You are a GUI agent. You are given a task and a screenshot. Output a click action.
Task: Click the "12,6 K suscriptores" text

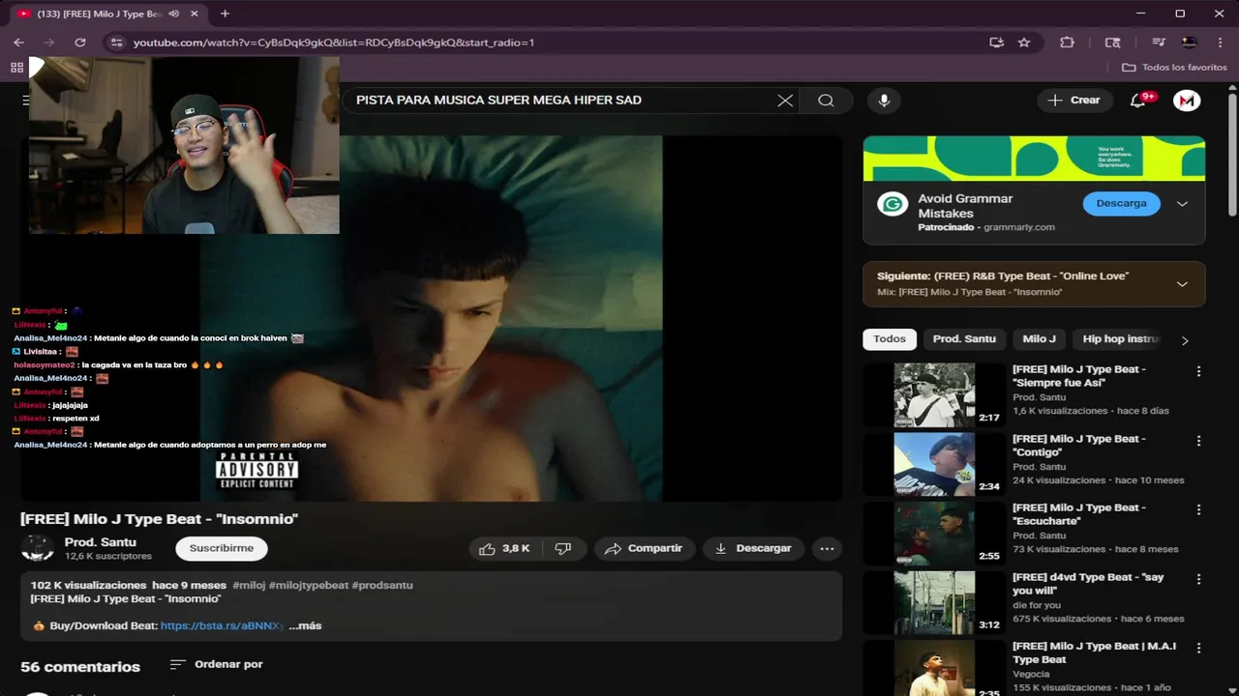108,557
